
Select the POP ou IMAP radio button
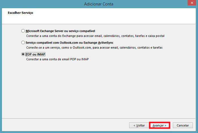23,54
